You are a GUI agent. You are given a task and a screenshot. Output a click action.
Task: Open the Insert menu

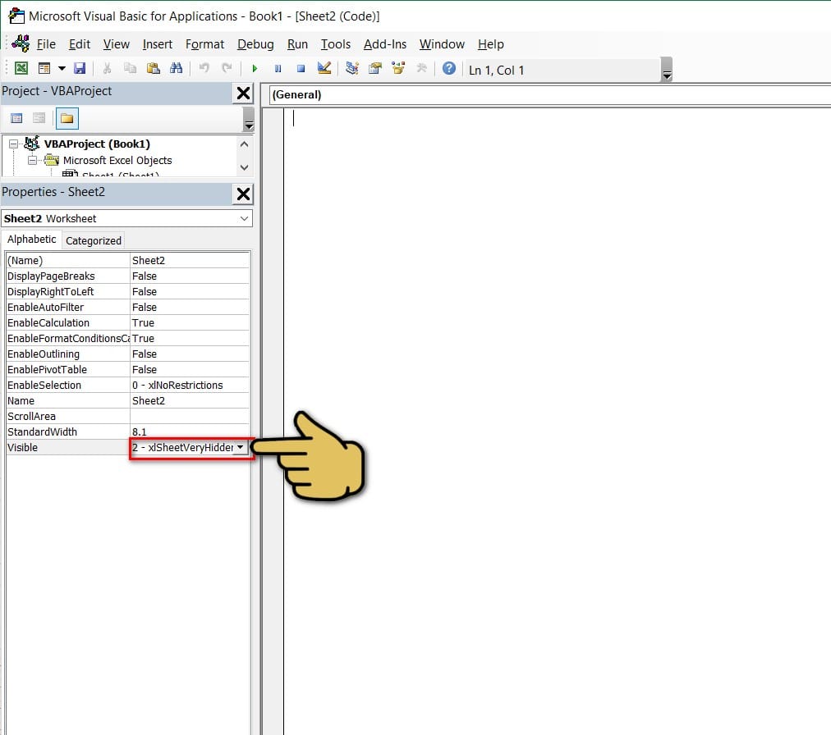click(158, 44)
